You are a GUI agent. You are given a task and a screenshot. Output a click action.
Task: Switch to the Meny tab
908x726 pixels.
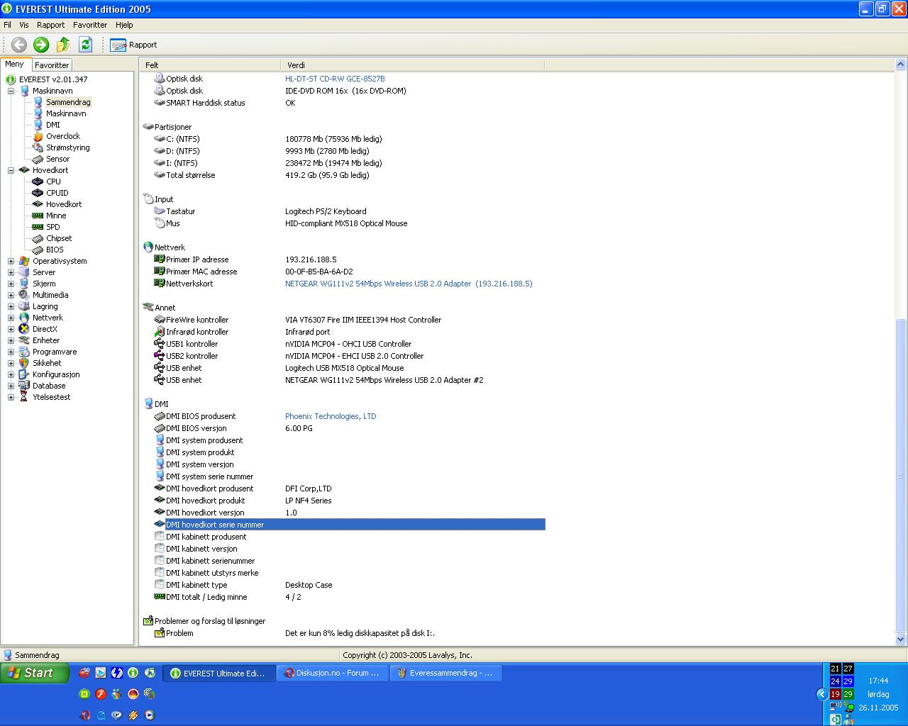point(15,64)
